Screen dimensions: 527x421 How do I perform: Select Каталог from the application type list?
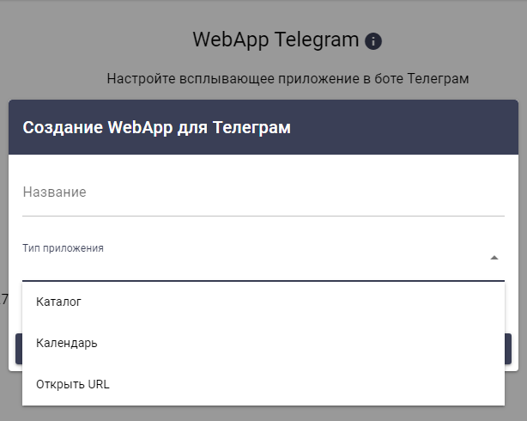[58, 302]
